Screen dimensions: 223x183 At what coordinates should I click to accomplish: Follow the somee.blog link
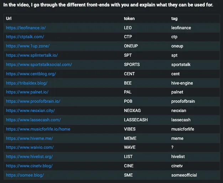(x=25, y=175)
